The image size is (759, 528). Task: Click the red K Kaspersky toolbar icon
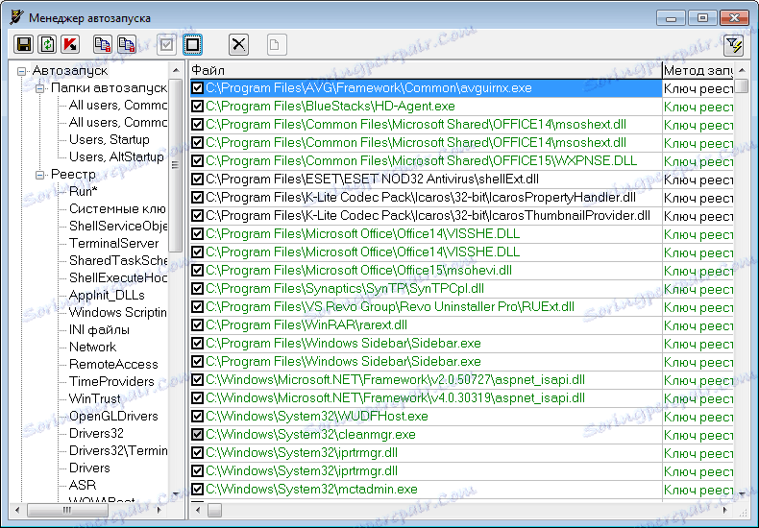(x=71, y=44)
